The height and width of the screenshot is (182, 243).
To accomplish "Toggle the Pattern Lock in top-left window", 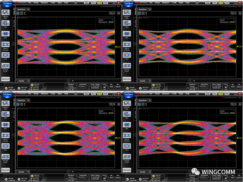I will (104, 87).
